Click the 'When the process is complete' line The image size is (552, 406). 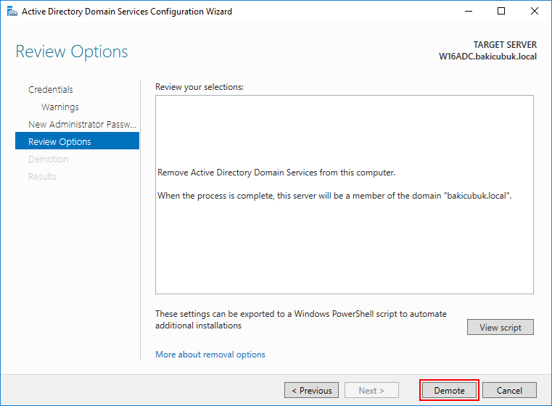pos(334,196)
